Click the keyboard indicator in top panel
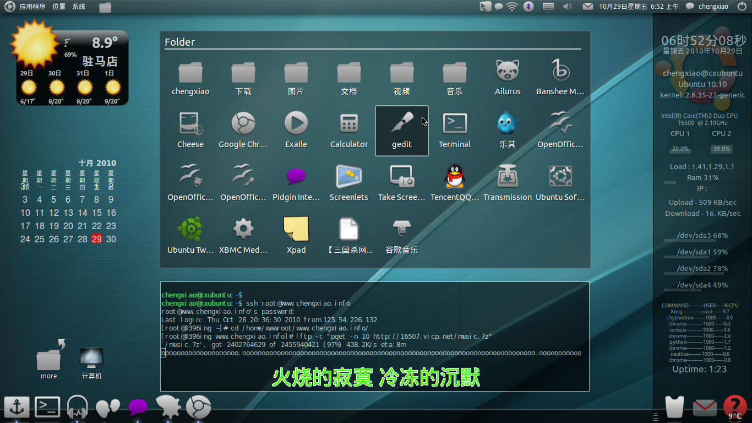This screenshot has height=423, width=752. [x=548, y=7]
